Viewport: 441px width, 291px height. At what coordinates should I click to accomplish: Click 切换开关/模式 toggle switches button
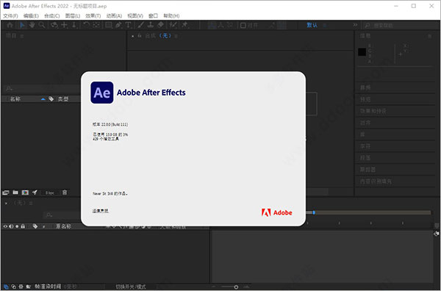point(131,287)
